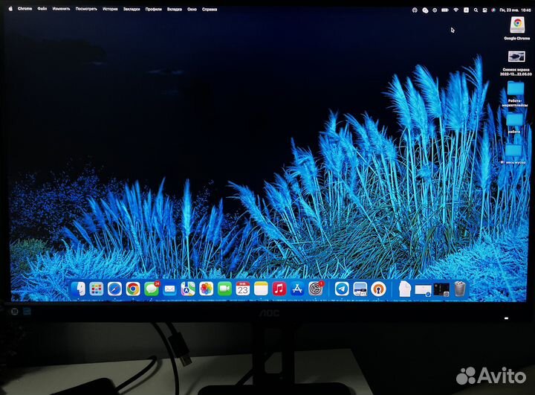
Task: Open the Изменить menu
Action: (x=62, y=9)
